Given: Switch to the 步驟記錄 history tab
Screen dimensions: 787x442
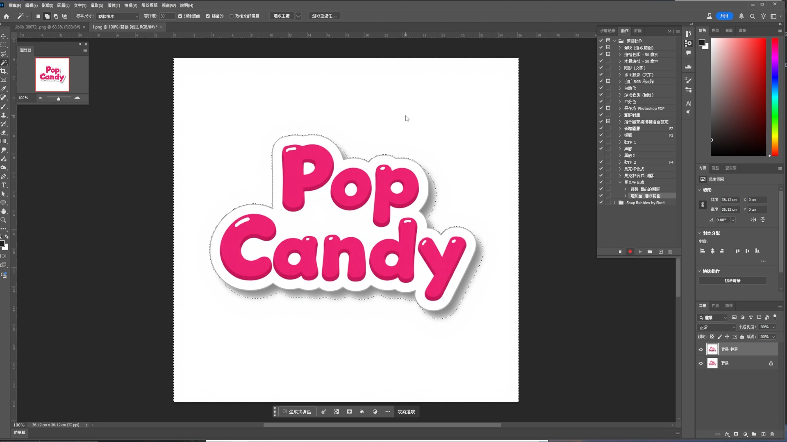Looking at the screenshot, I should coord(607,31).
